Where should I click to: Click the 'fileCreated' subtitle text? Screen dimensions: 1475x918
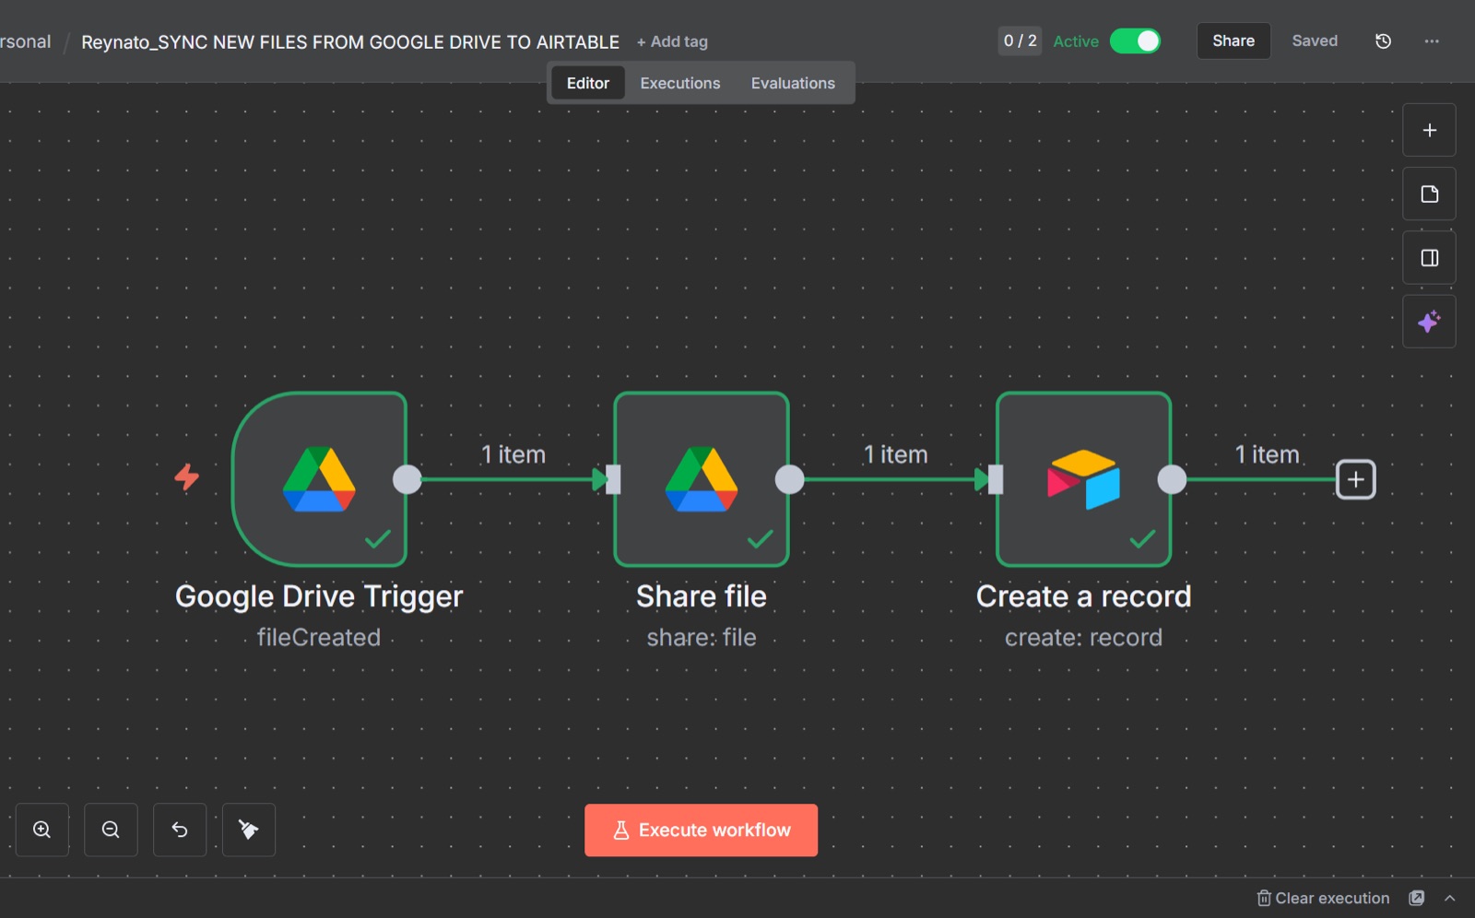pyautogui.click(x=319, y=637)
